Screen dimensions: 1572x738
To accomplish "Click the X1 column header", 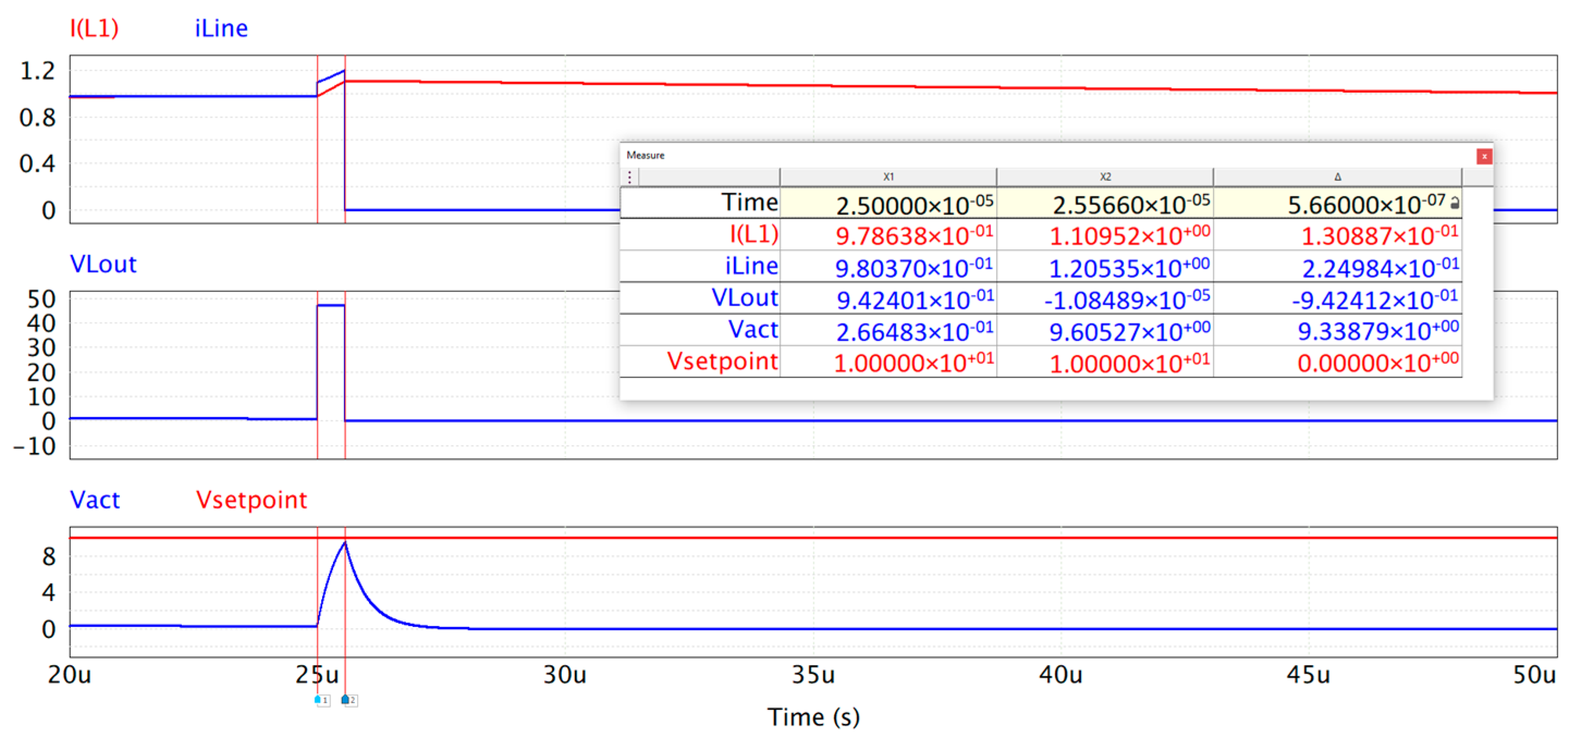I will [888, 177].
